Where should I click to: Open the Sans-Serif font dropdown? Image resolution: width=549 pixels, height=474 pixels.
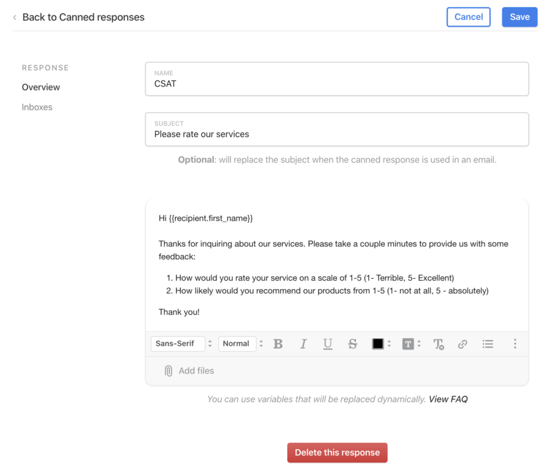[x=182, y=344]
